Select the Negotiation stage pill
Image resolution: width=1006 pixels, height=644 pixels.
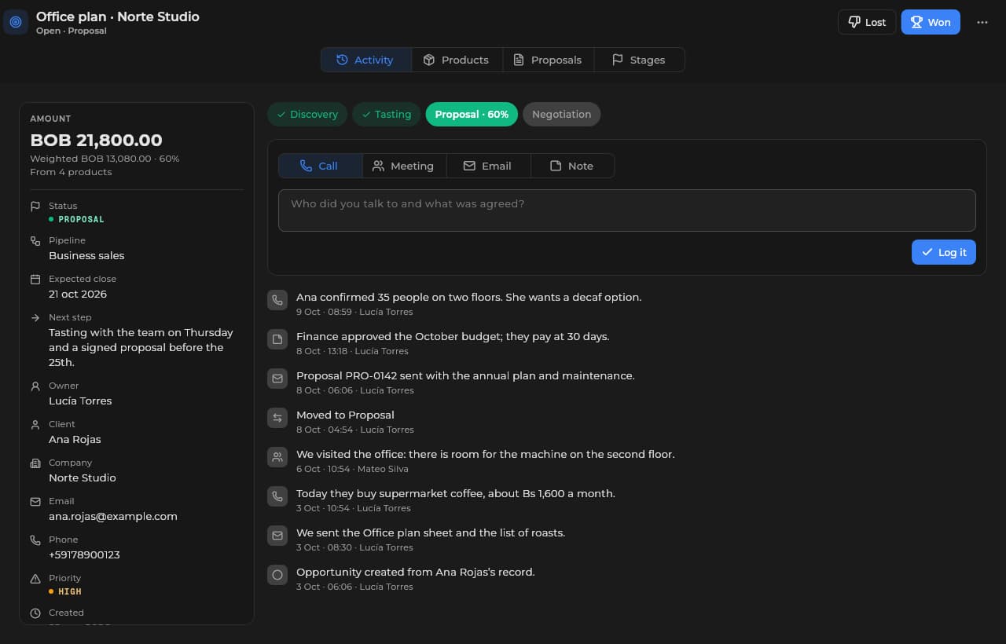[x=561, y=114]
